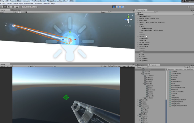194x123 pixels.
Task: Start play mode with Play button
Action: [114, 7]
